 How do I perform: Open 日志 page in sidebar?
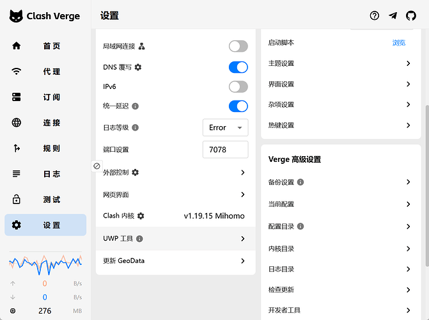point(45,173)
